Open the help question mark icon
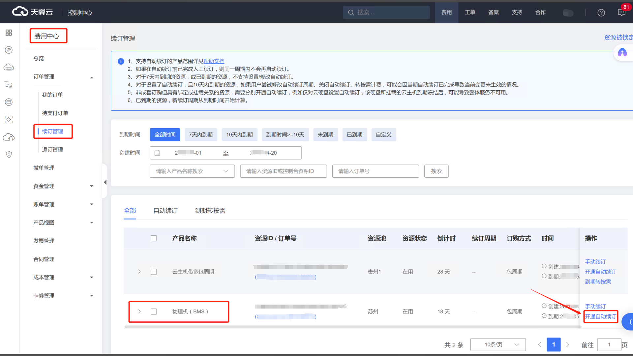The height and width of the screenshot is (356, 633). [601, 13]
